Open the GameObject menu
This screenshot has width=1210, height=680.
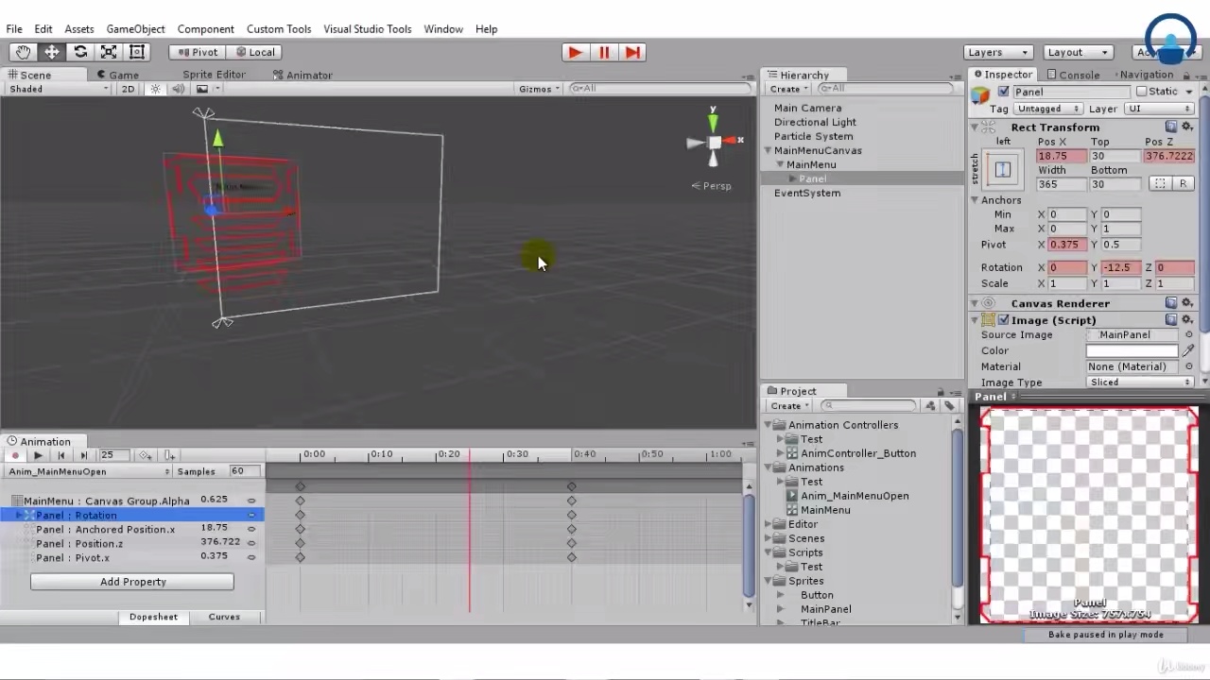135,28
